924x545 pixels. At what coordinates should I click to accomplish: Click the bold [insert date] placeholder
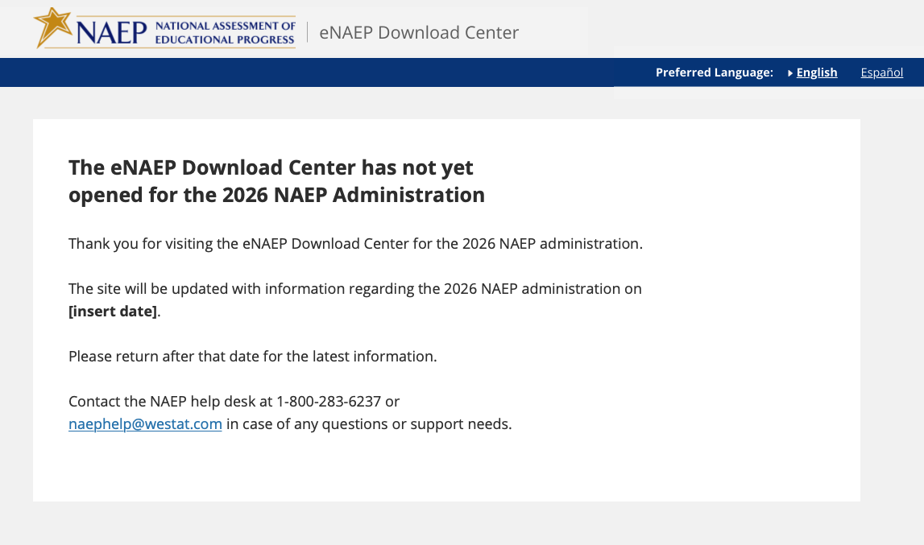(x=113, y=311)
